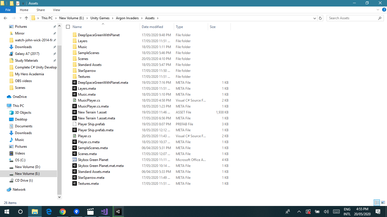
Task: Click the Textures.meta Unity icon
Action: pos(75,184)
